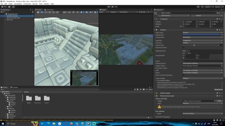Toggle Physical Camera checkbox
Viewport: 225px width, 126px height.
(184, 48)
